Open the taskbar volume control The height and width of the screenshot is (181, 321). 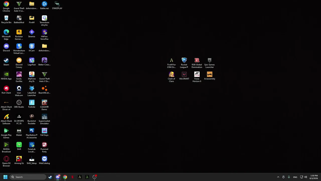305,177
